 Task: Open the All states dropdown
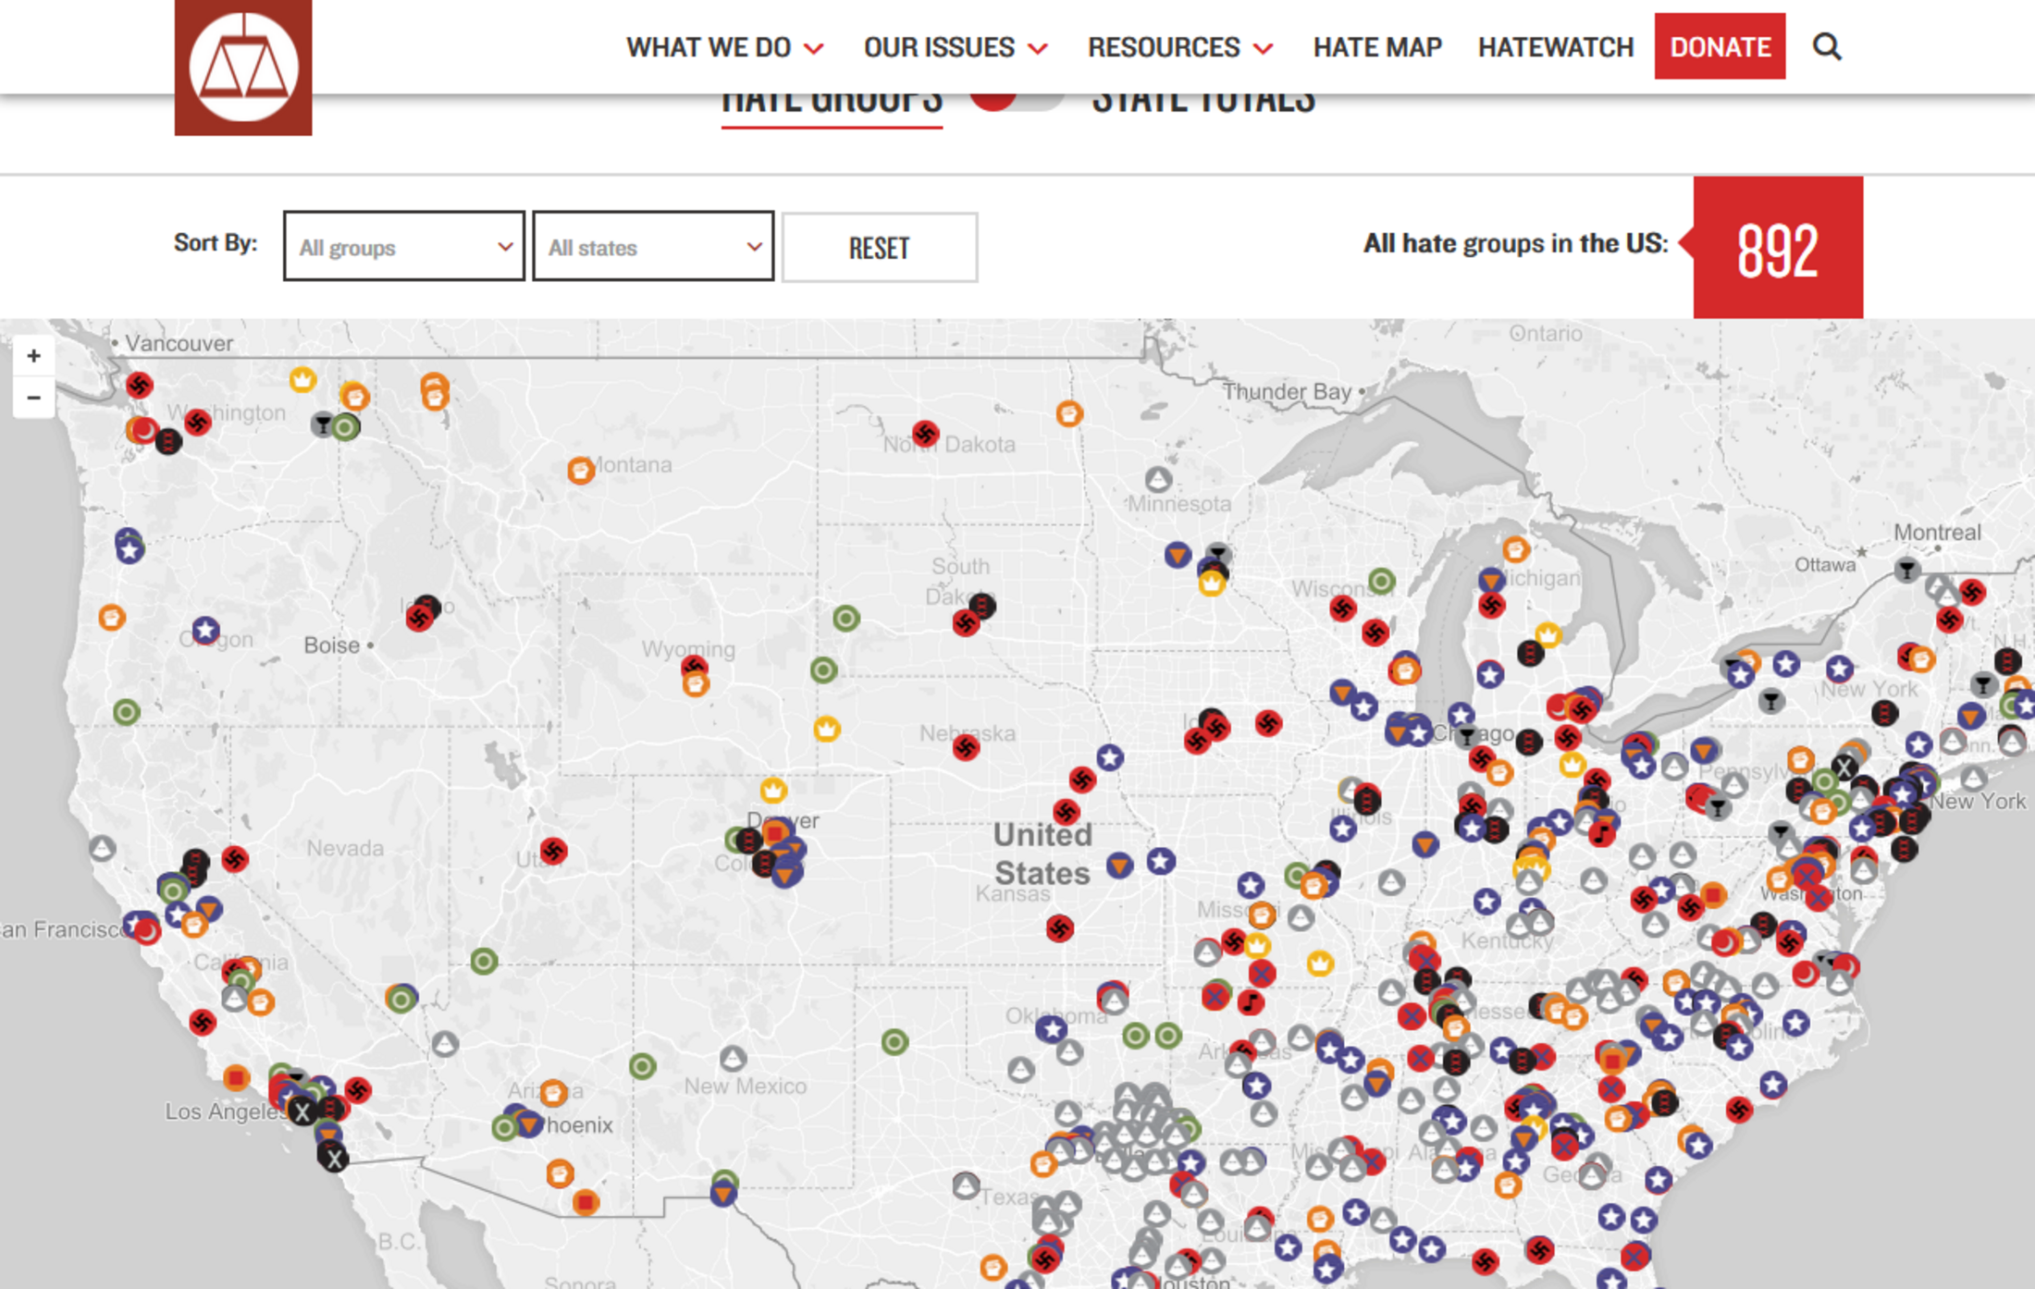tap(653, 246)
